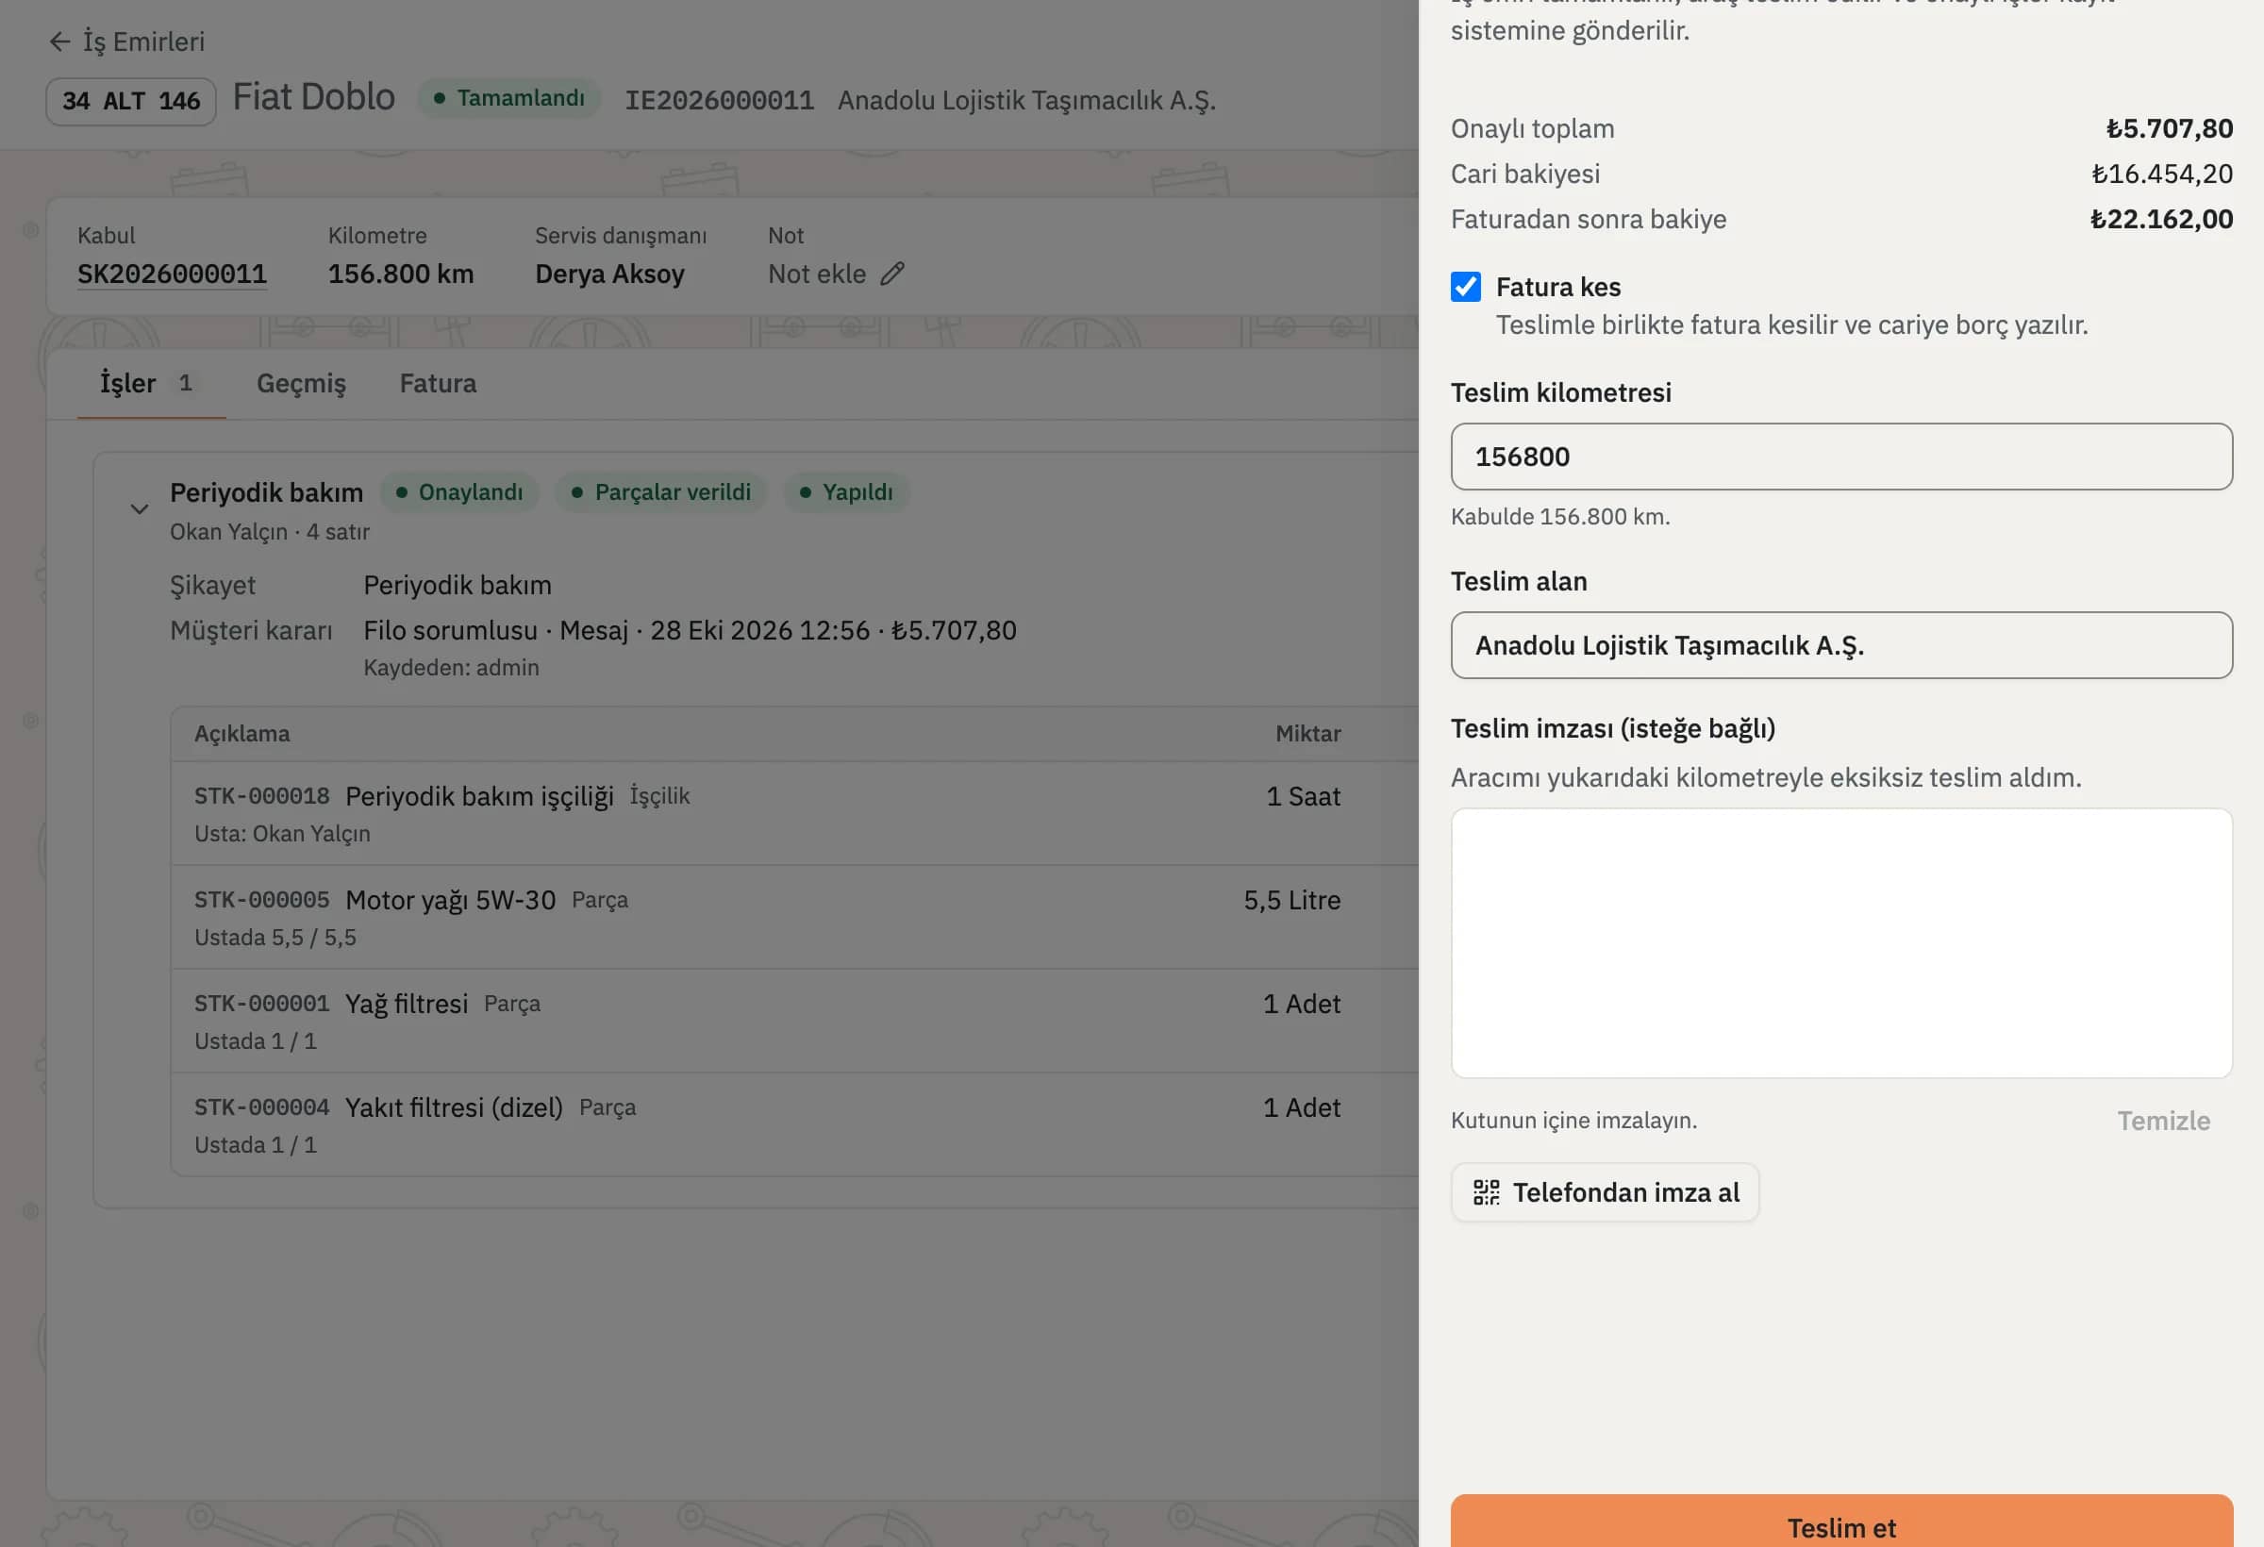Click the QR code icon on Telefondan imza al
The image size is (2264, 1547).
pyautogui.click(x=1486, y=1192)
